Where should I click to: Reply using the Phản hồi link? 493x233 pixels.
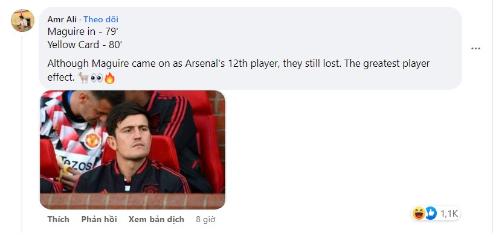(99, 220)
